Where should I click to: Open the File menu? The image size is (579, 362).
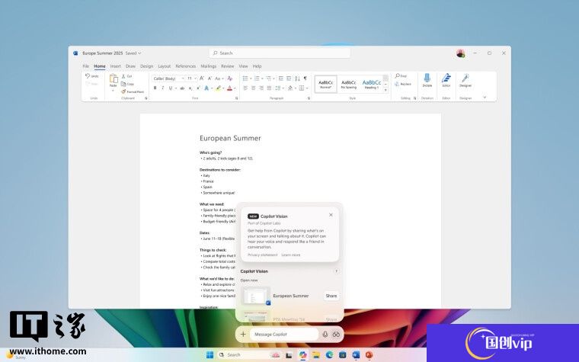85,66
